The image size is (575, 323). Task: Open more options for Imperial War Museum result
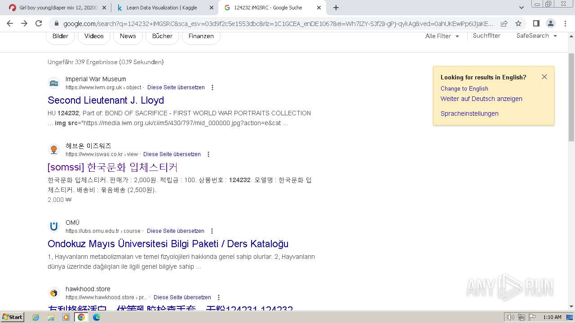coord(212,87)
